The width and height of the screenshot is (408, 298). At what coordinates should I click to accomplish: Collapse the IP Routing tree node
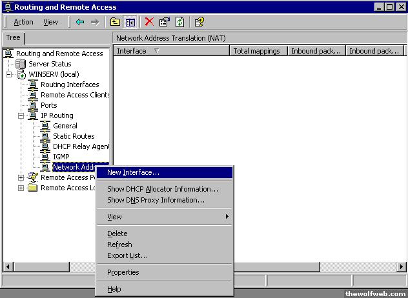click(x=21, y=115)
